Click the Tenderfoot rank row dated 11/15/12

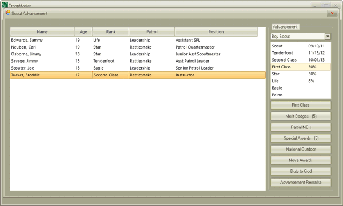coord(301,53)
